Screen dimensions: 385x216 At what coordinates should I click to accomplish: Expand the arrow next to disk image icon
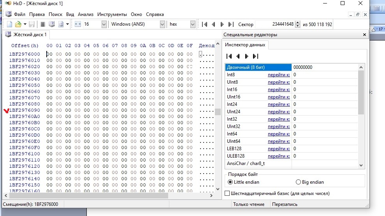coord(67,24)
